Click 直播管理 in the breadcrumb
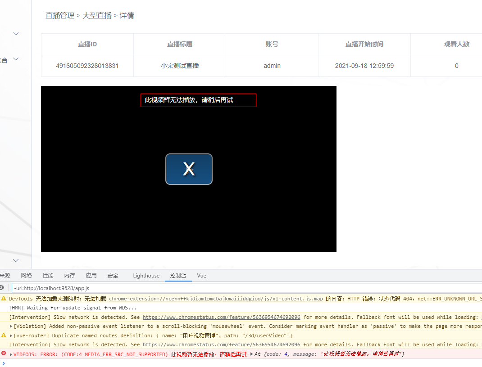Screen dimensions: 482x367 pos(60,16)
